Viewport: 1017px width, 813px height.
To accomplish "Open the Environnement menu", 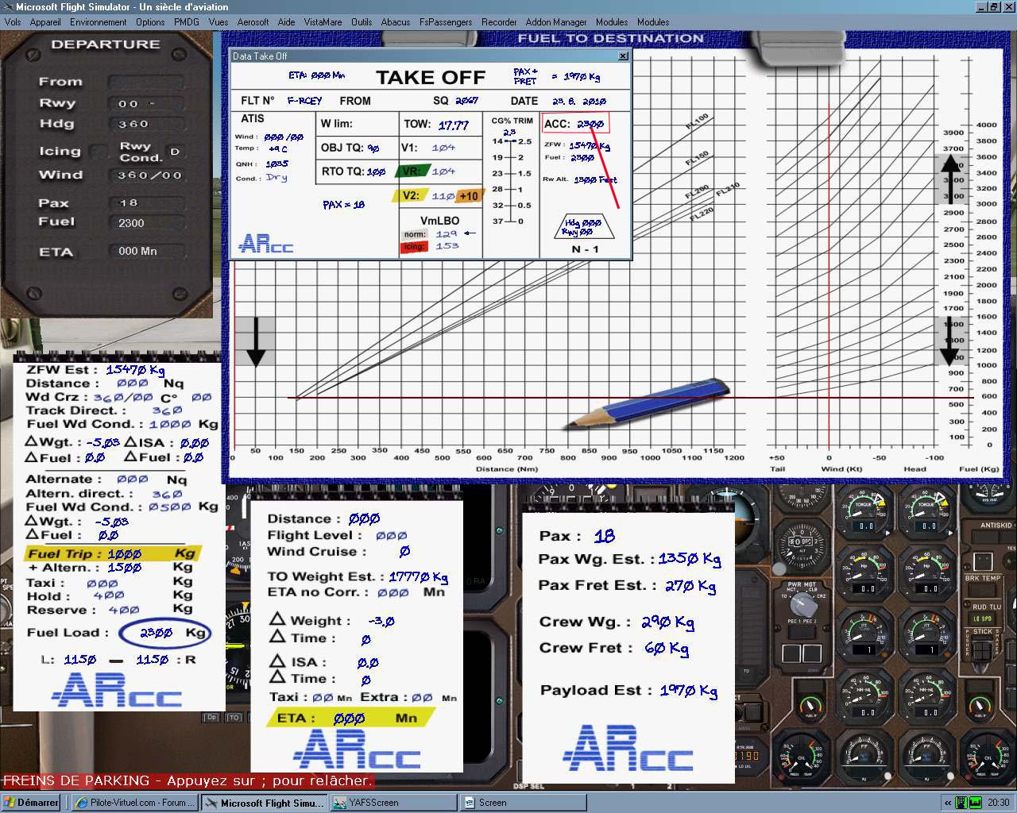I will coord(99,22).
